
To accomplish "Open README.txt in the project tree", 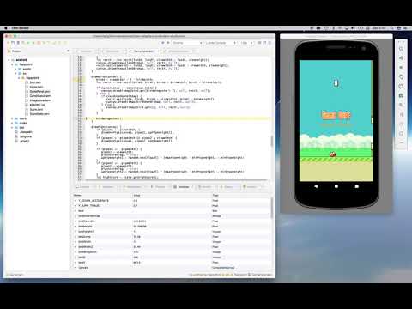I will click(x=37, y=105).
